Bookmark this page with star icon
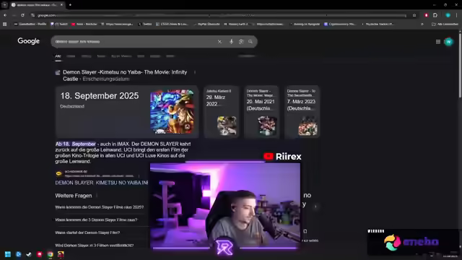Viewport: 462px width, 260px height. click(414, 15)
